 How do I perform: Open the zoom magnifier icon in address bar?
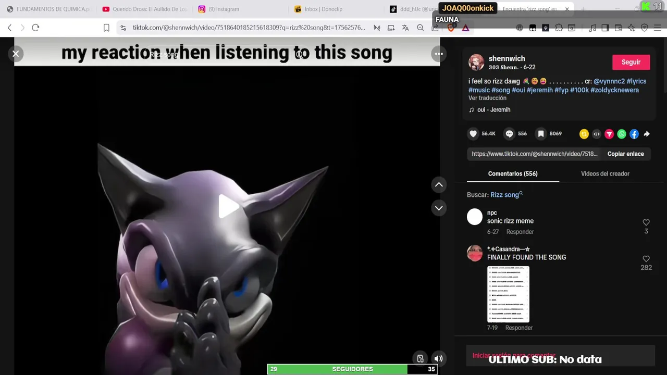(x=420, y=28)
